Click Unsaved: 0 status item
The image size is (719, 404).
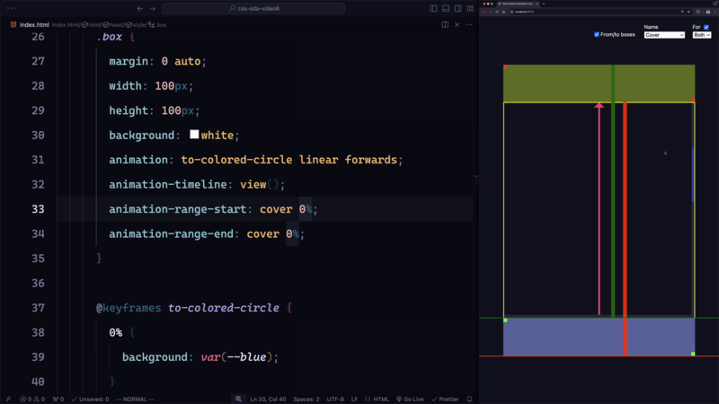click(x=91, y=399)
